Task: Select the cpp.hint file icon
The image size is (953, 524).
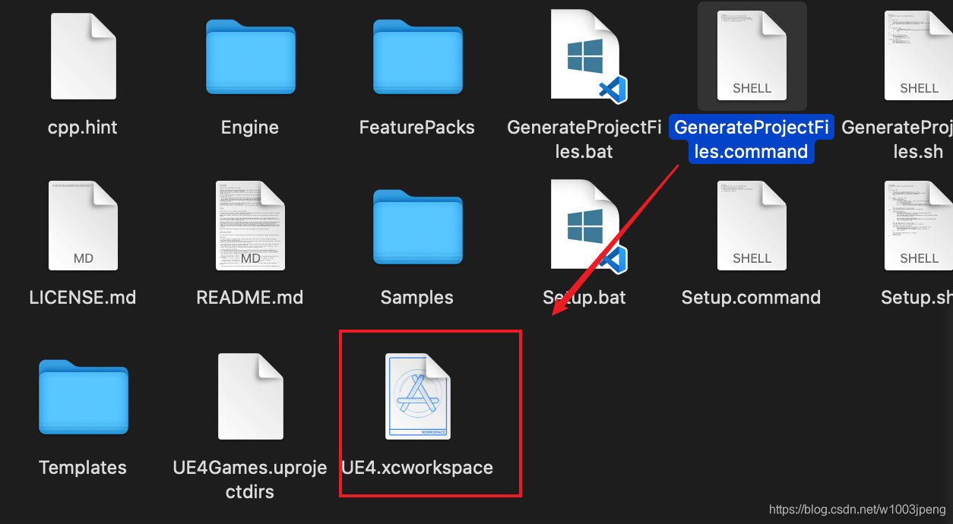Action: (83, 56)
